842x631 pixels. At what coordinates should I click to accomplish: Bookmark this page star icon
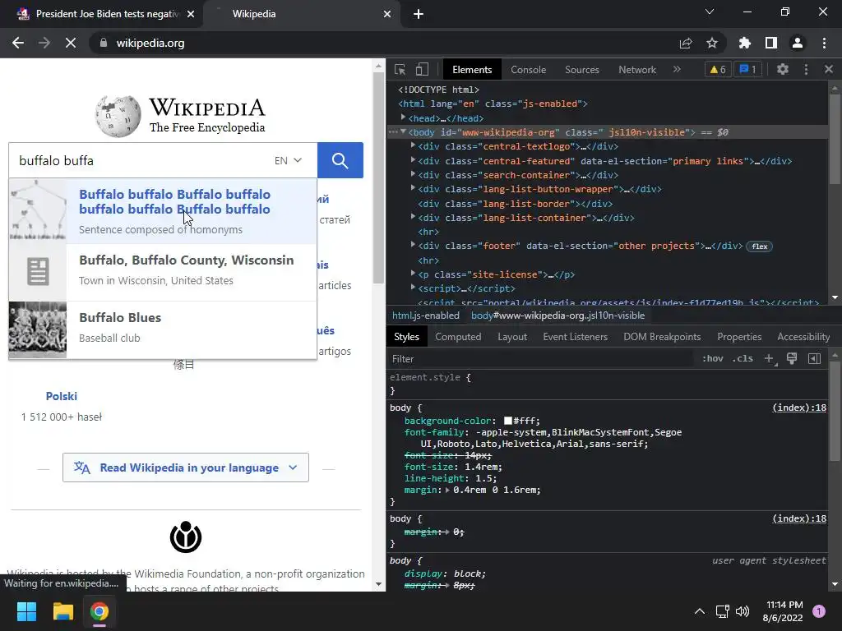[712, 43]
